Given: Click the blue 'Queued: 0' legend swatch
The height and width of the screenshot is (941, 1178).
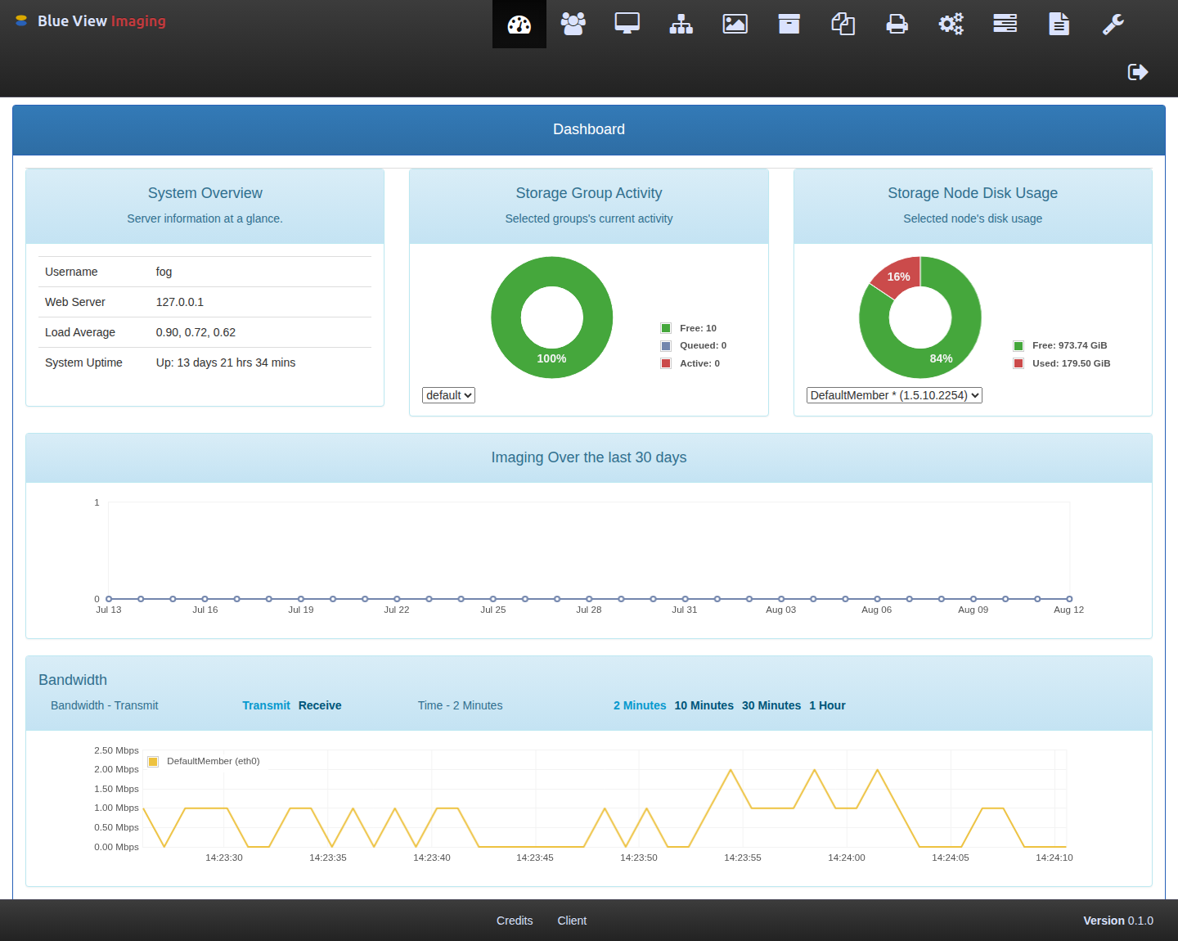Looking at the screenshot, I should click(666, 346).
